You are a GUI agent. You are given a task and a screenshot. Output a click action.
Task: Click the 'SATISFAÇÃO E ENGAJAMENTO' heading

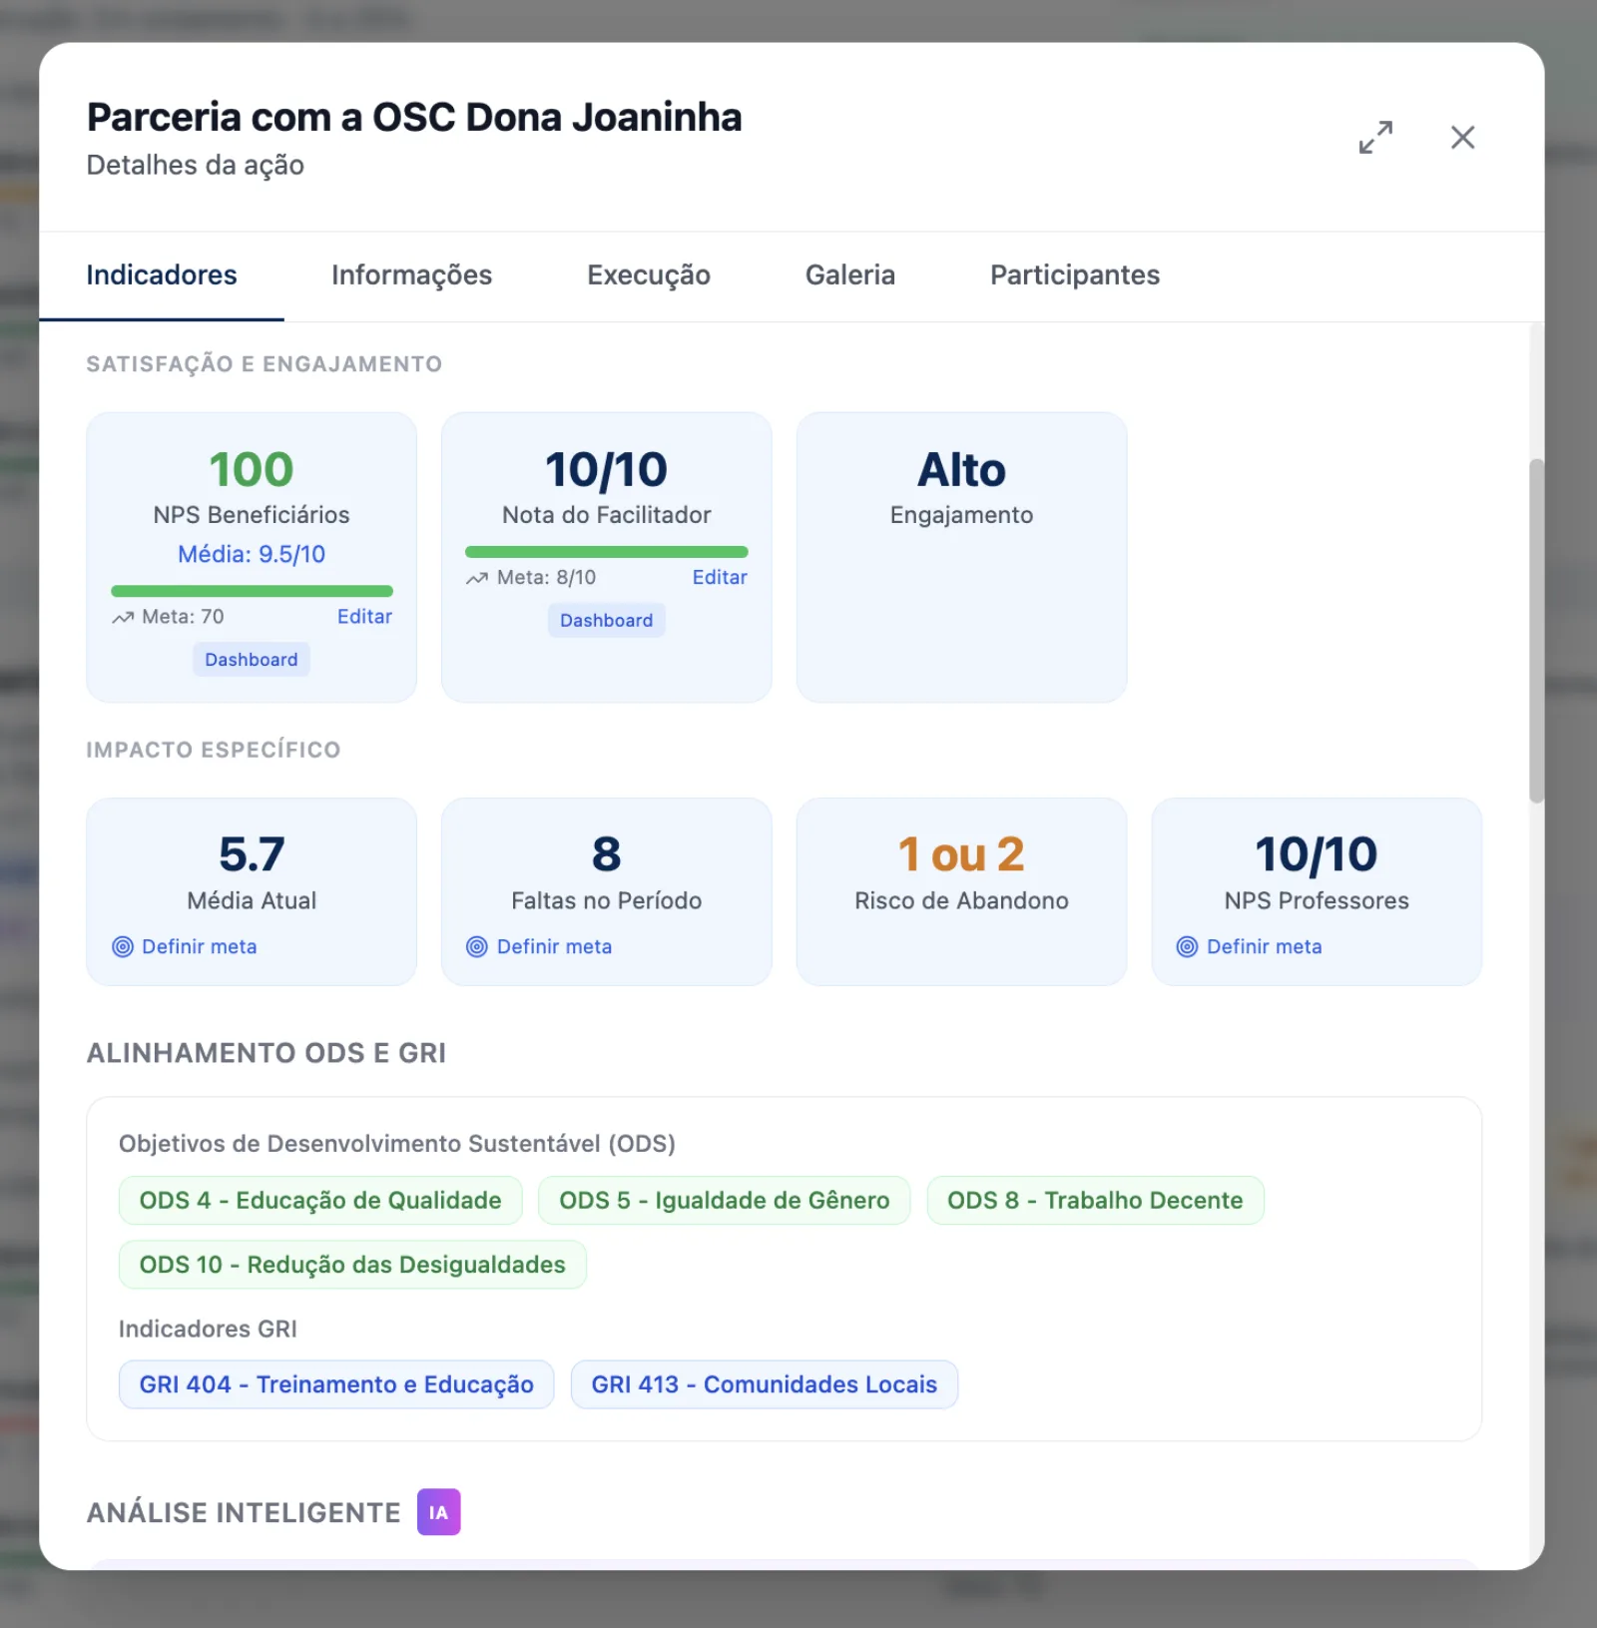pyautogui.click(x=265, y=364)
